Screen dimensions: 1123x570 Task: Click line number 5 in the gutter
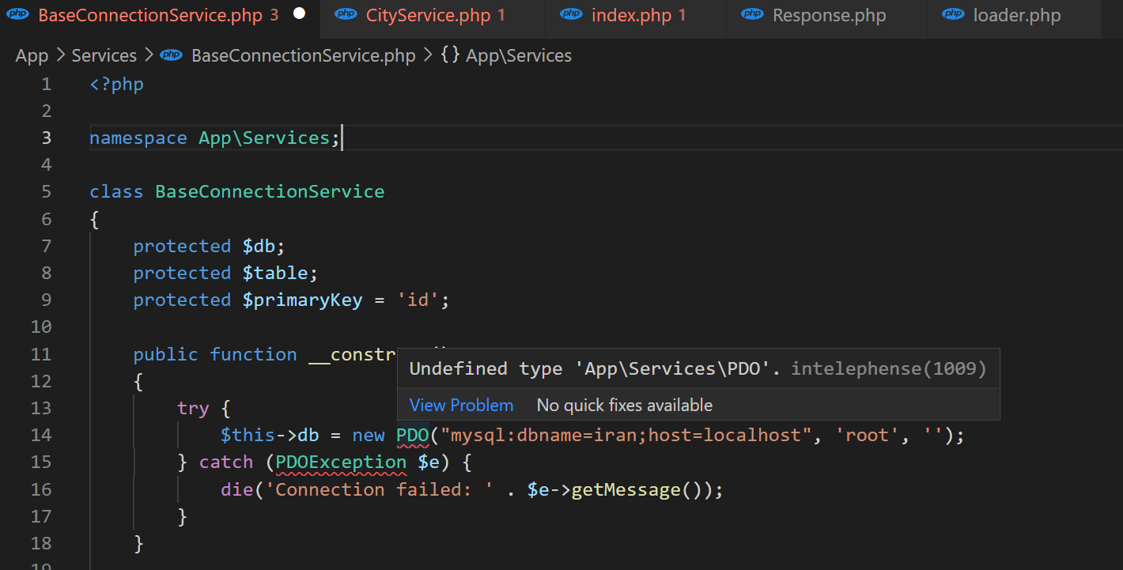point(46,192)
